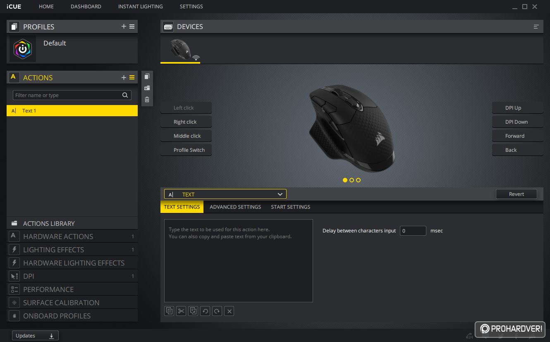
Task: Expand the Onboard Profiles section
Action: (72, 316)
